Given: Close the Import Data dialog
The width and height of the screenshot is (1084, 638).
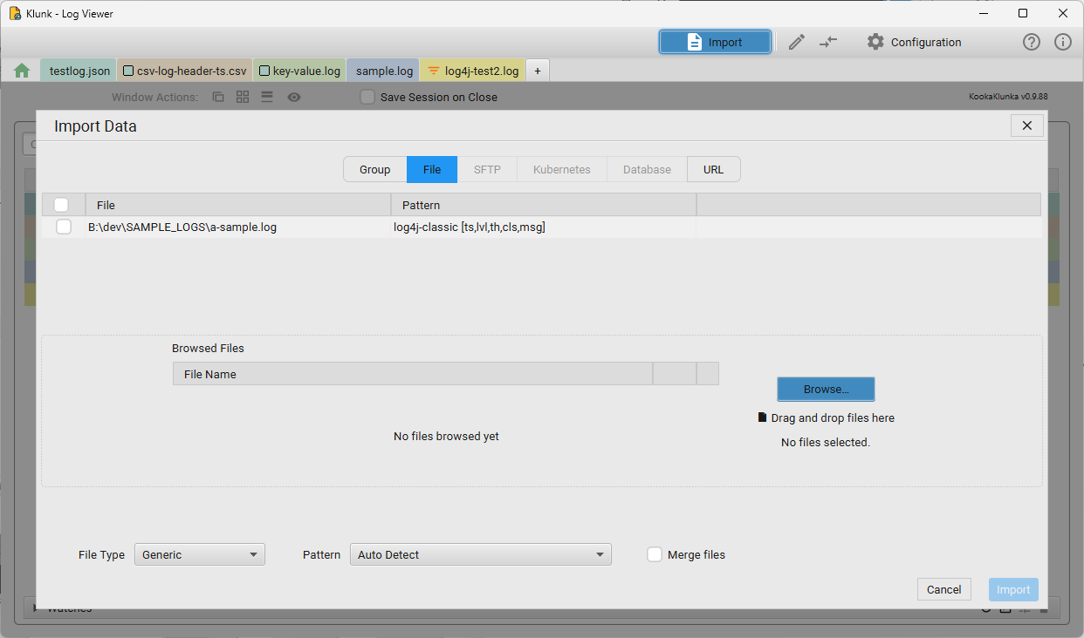Looking at the screenshot, I should pyautogui.click(x=1027, y=126).
